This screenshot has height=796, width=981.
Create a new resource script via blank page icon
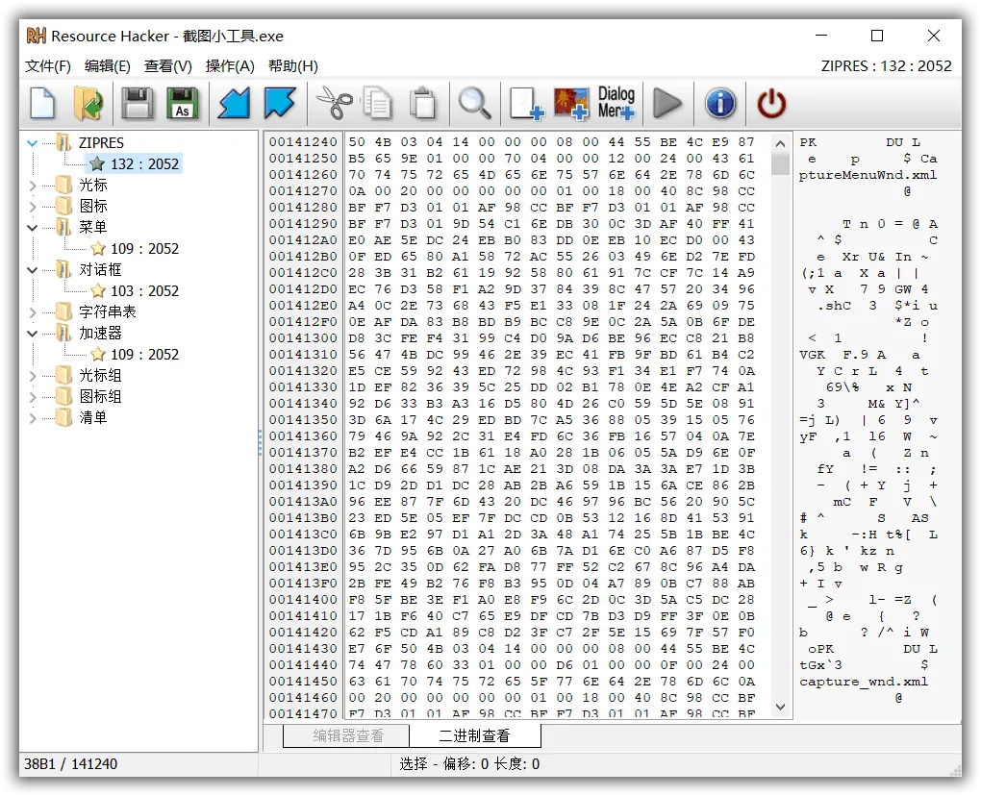(42, 104)
